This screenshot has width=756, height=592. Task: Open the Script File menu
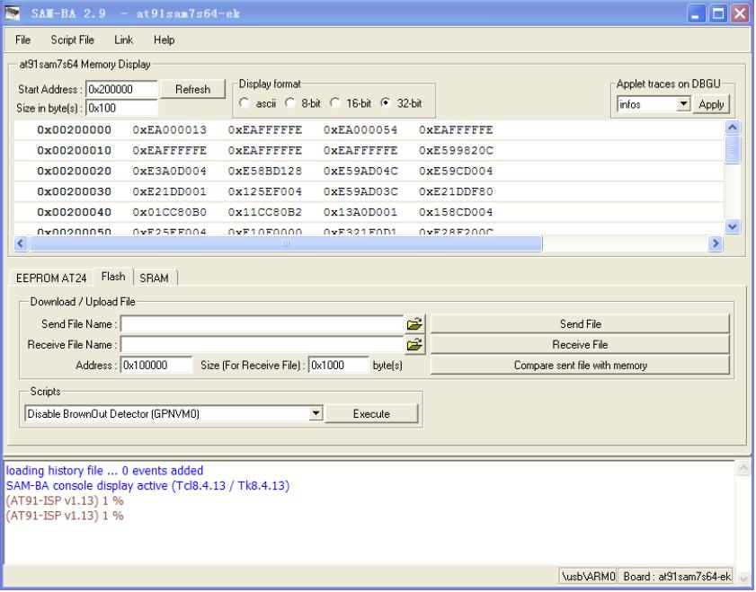[x=72, y=40]
